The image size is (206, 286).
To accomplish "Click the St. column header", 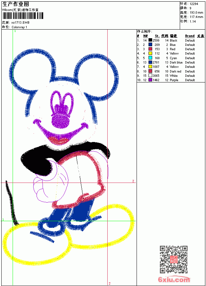I will click(157, 36).
